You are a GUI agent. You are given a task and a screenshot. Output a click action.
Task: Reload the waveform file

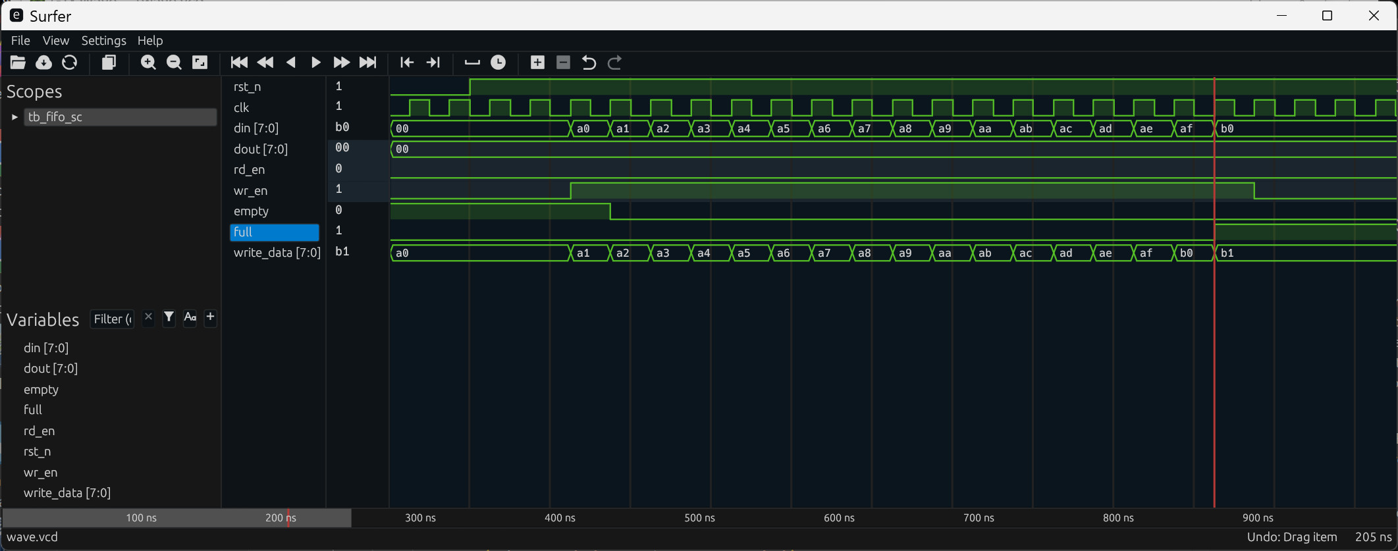click(x=69, y=63)
